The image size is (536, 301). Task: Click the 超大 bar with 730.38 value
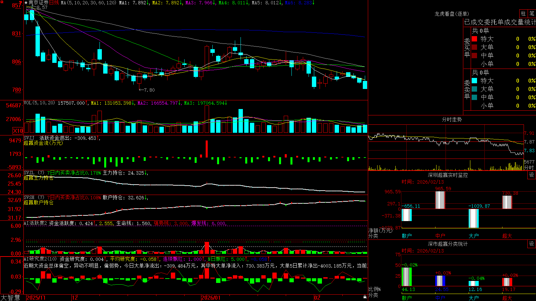pos(507,202)
